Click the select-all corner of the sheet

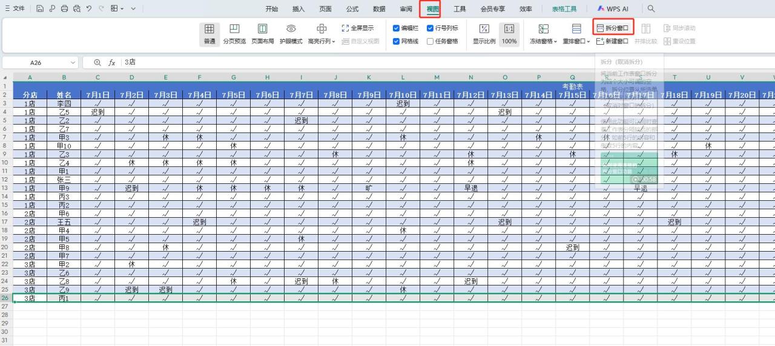(6, 77)
